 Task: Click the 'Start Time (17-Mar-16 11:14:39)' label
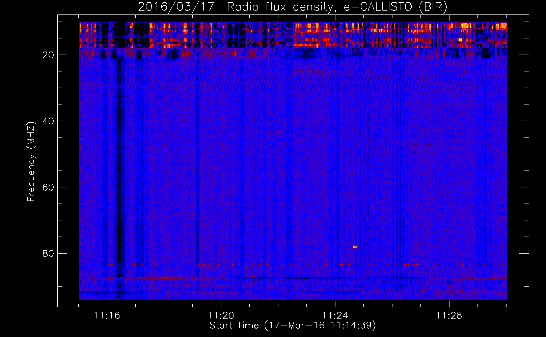293,326
